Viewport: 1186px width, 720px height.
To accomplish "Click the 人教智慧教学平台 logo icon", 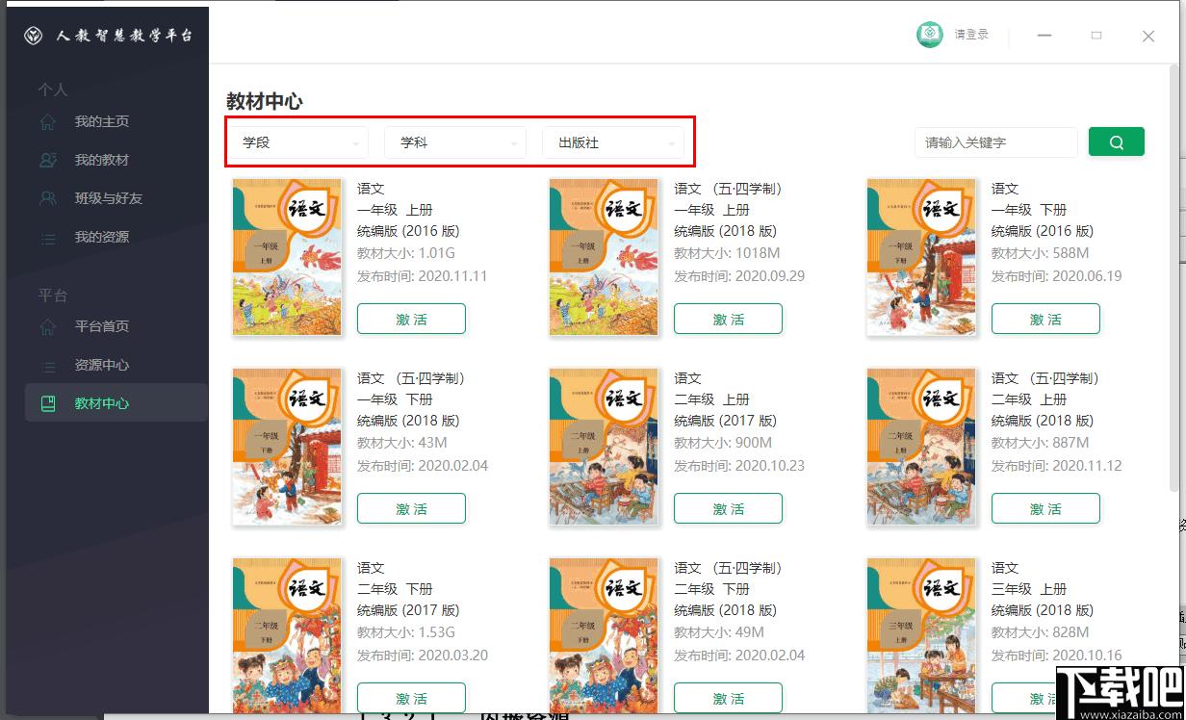I will coord(34,36).
